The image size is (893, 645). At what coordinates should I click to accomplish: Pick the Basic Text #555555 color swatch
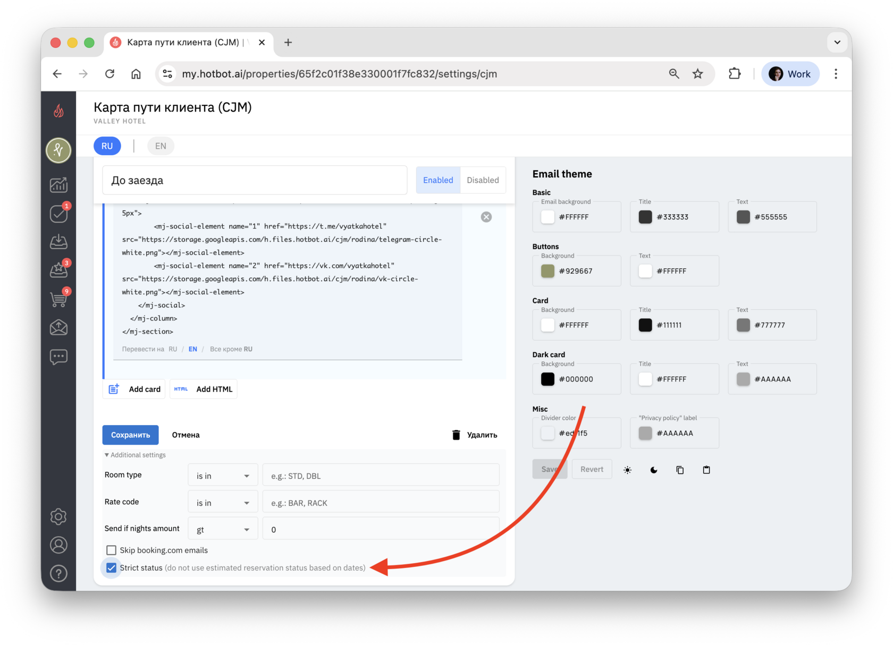(x=743, y=217)
